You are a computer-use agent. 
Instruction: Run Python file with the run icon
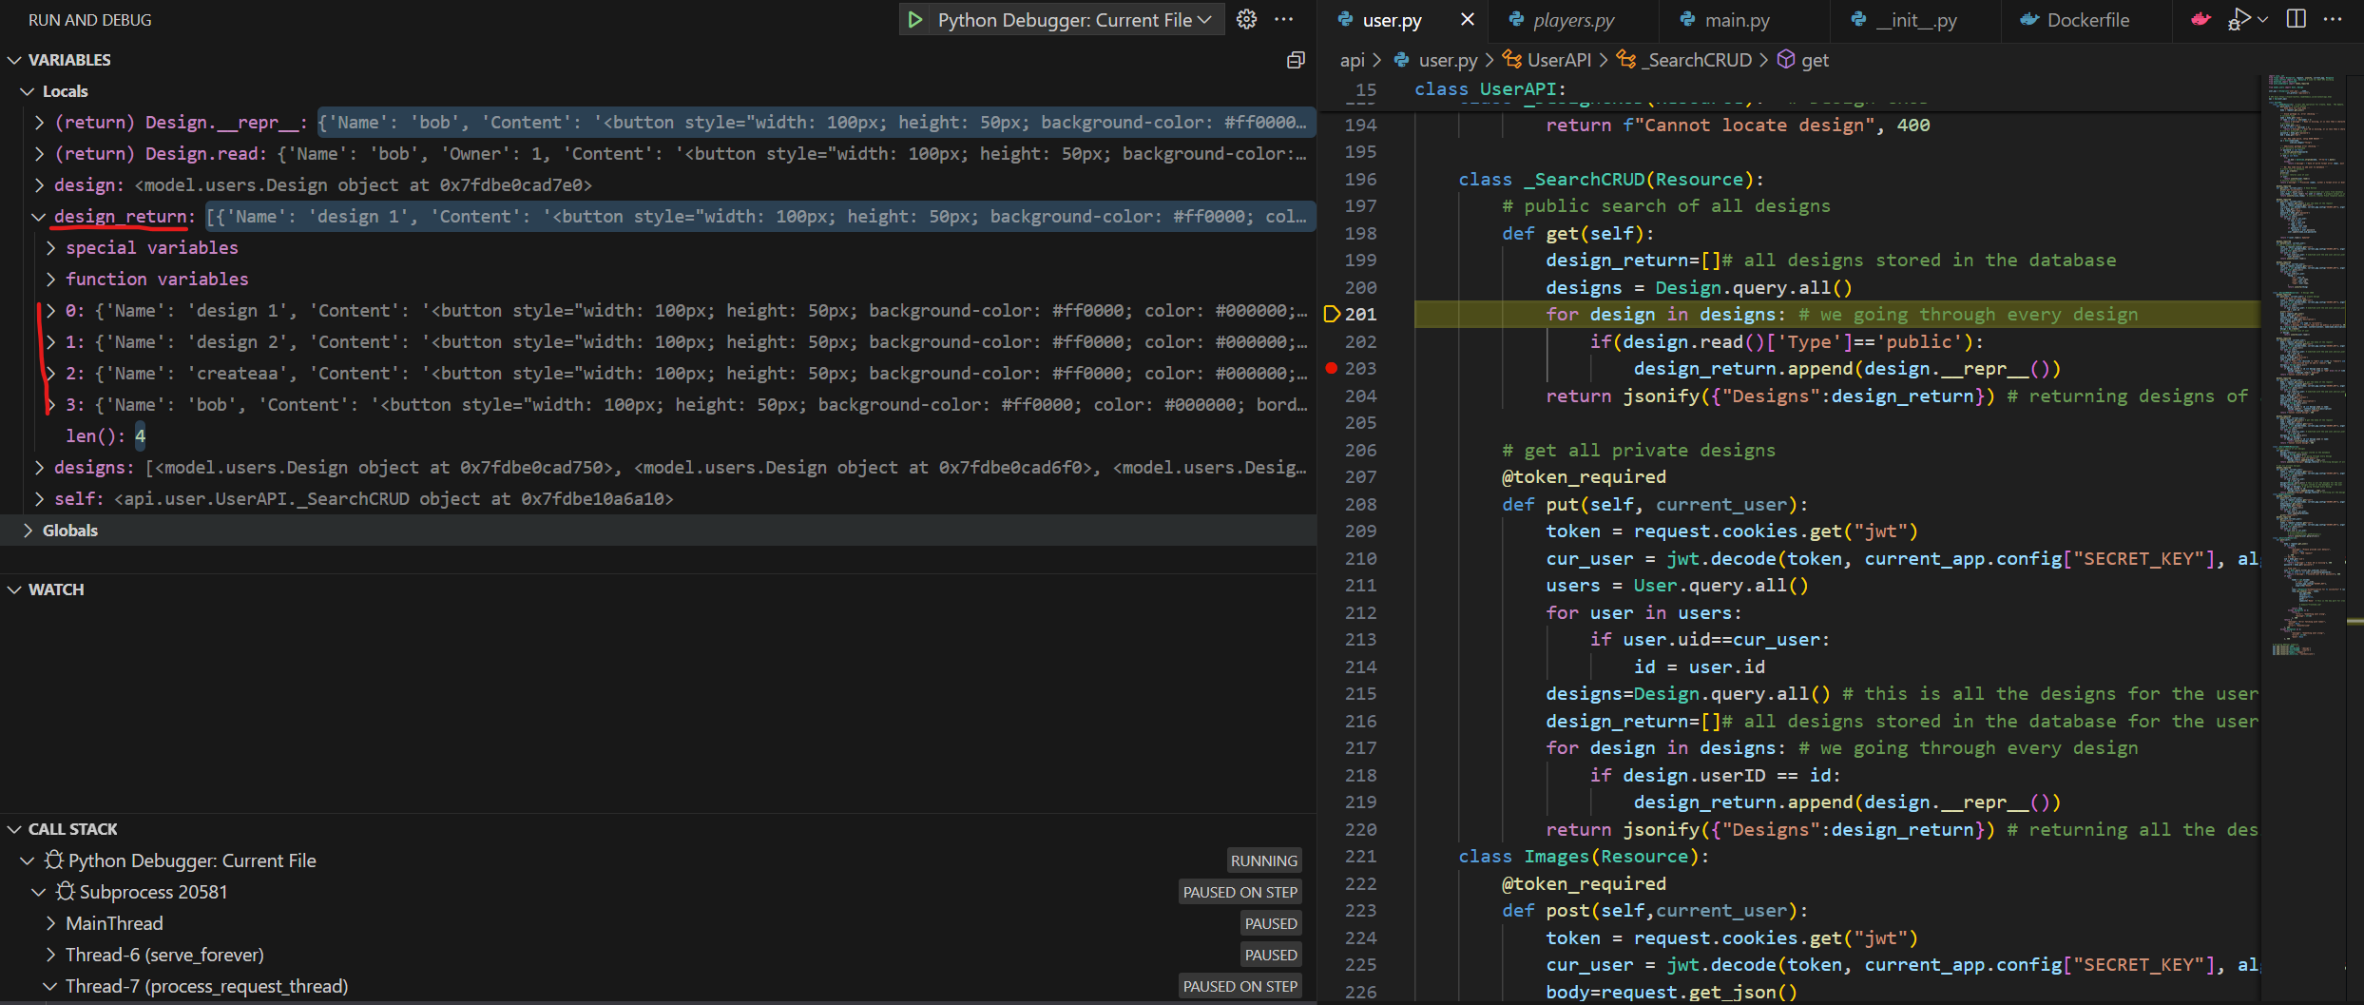tap(2238, 20)
